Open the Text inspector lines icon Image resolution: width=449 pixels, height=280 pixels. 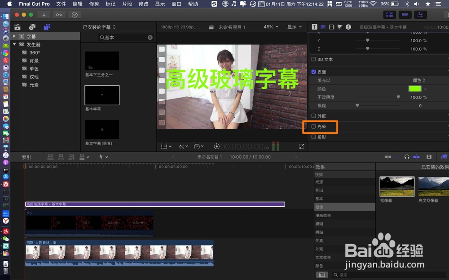click(323, 27)
